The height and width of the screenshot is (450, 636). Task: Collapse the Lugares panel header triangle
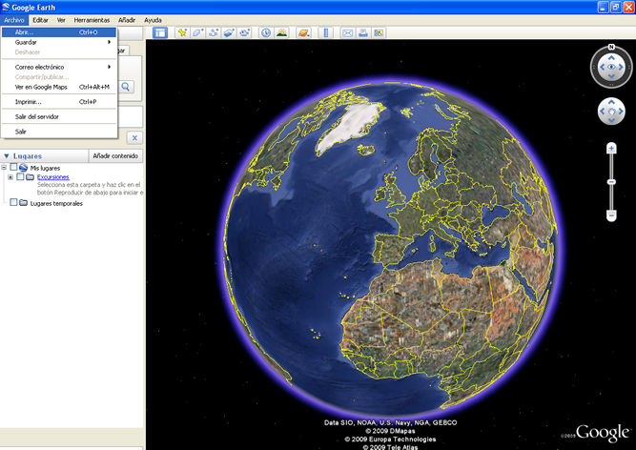click(7, 156)
